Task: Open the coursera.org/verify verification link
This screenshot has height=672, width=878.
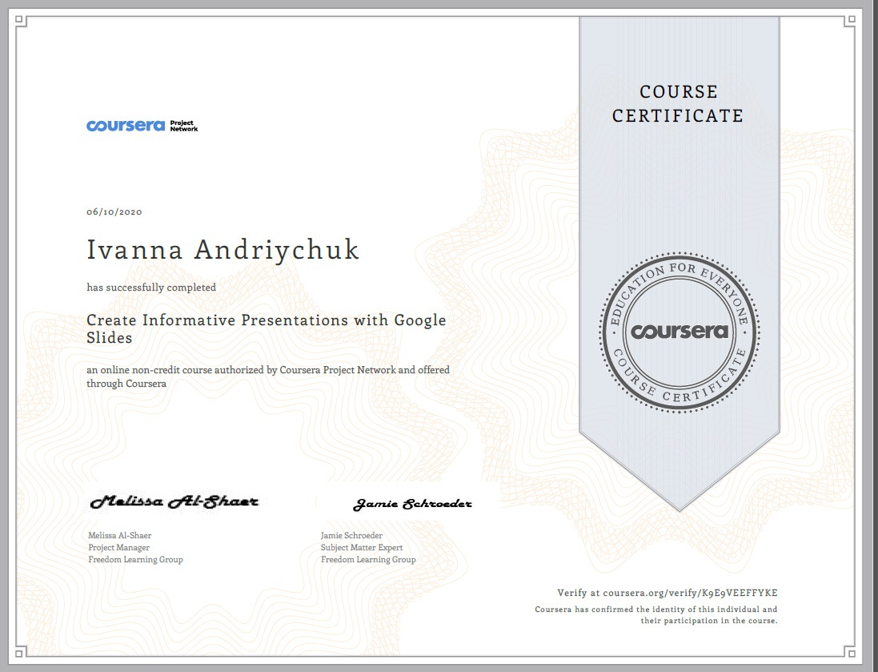Action: (668, 593)
